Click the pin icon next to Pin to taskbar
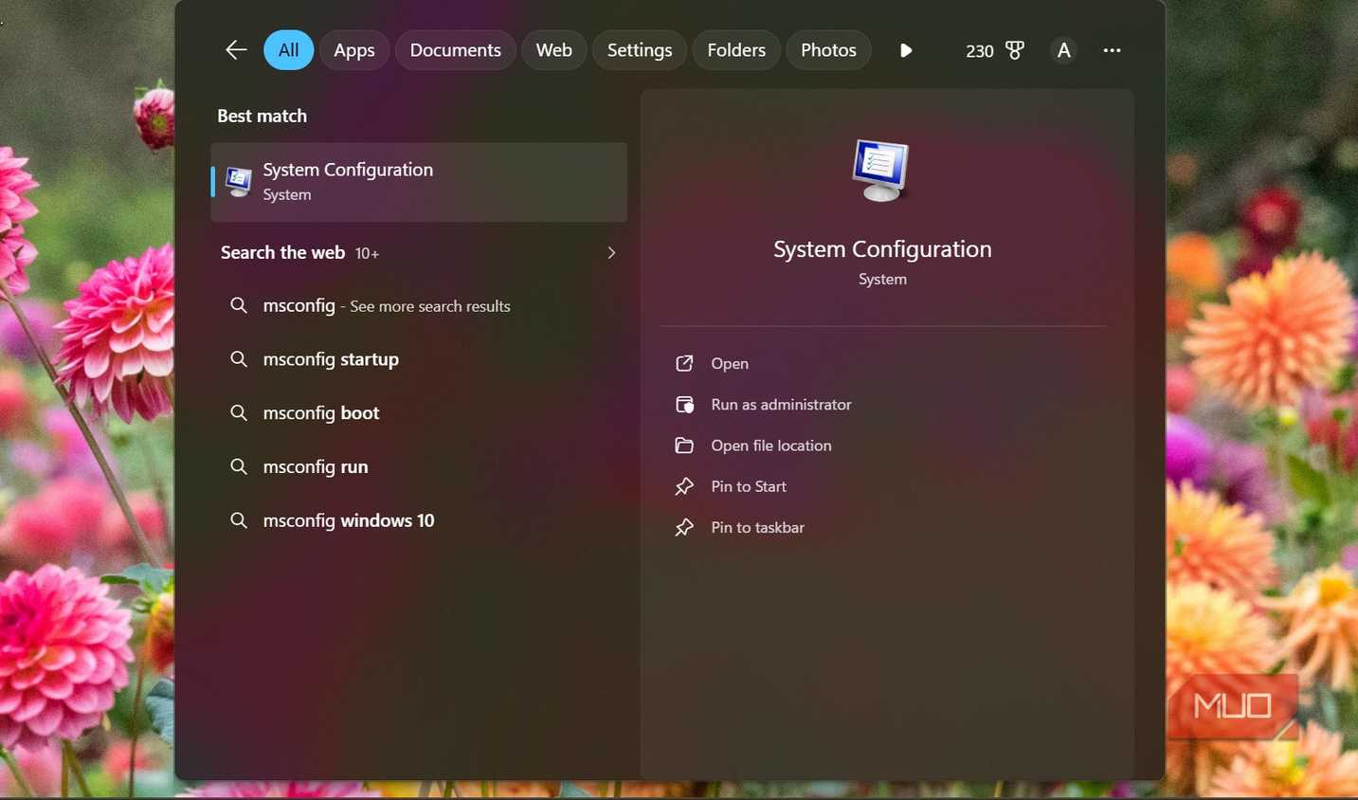Screen dimensions: 1358x800 pyautogui.click(x=684, y=528)
